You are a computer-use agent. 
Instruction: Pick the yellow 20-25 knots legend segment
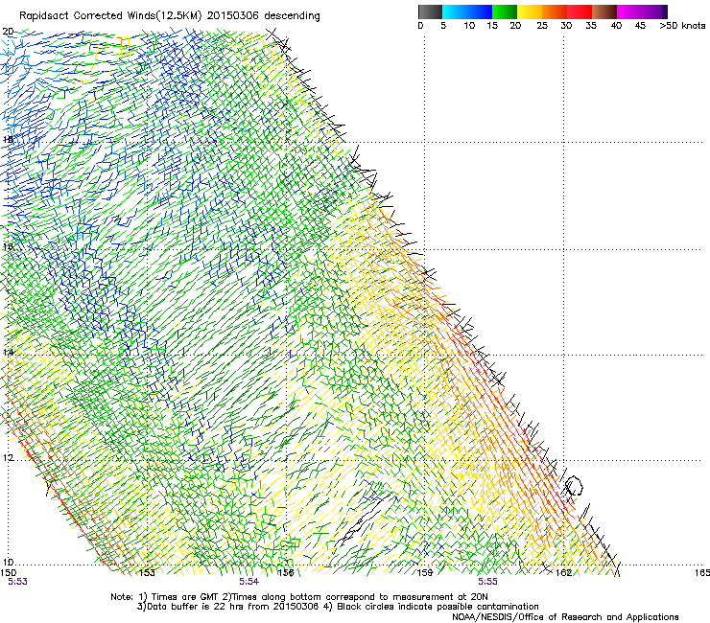click(530, 12)
